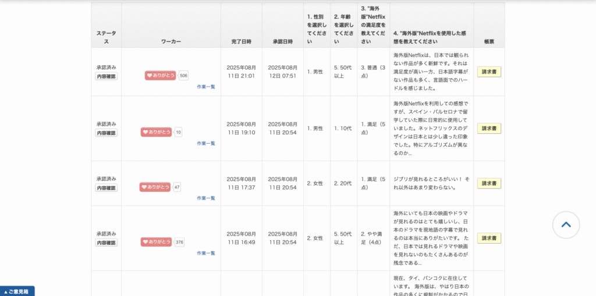Image resolution: width=596 pixels, height=296 pixels.
Task: Click completion date 2025年08月11日 19:10
Action: 242,128
